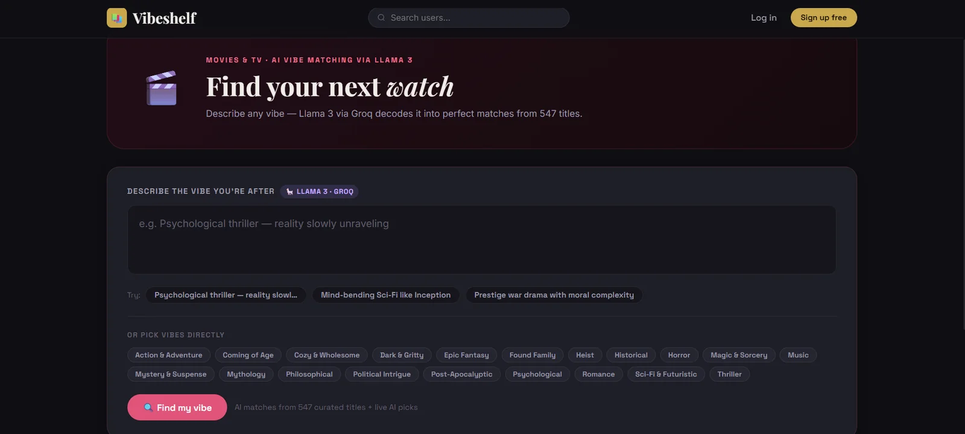The width and height of the screenshot is (965, 434).
Task: Click the Find my vibe button
Action: pos(177,407)
